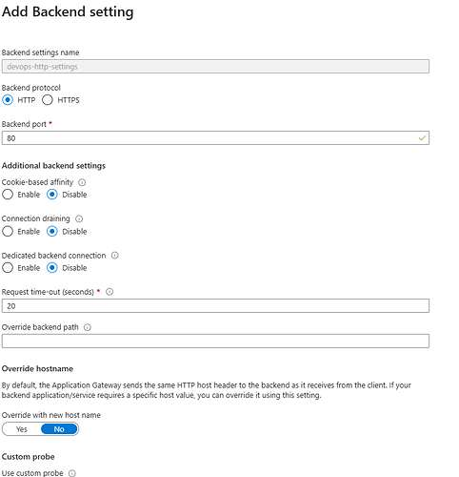
Task: Set Override with new host name to No
Action: click(59, 429)
